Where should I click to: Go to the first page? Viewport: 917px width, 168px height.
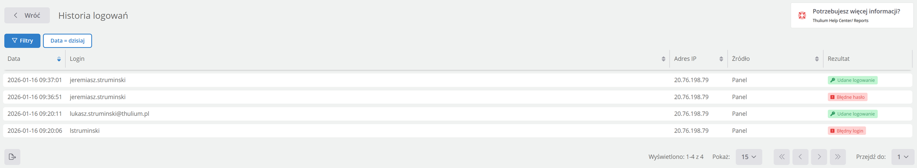click(x=781, y=157)
